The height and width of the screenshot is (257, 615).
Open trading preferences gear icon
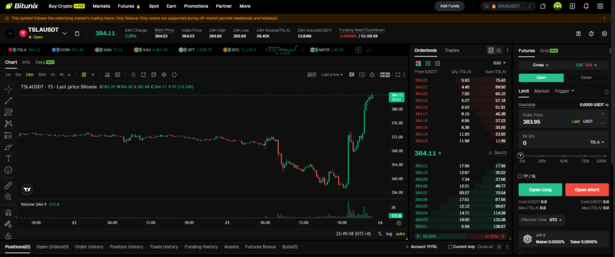[604, 34]
